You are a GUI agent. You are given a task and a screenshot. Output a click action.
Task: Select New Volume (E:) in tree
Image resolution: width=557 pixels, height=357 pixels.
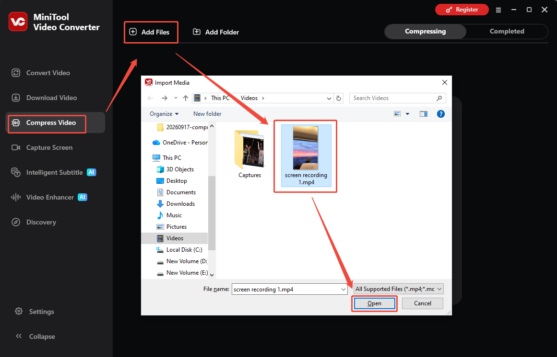[x=182, y=273]
